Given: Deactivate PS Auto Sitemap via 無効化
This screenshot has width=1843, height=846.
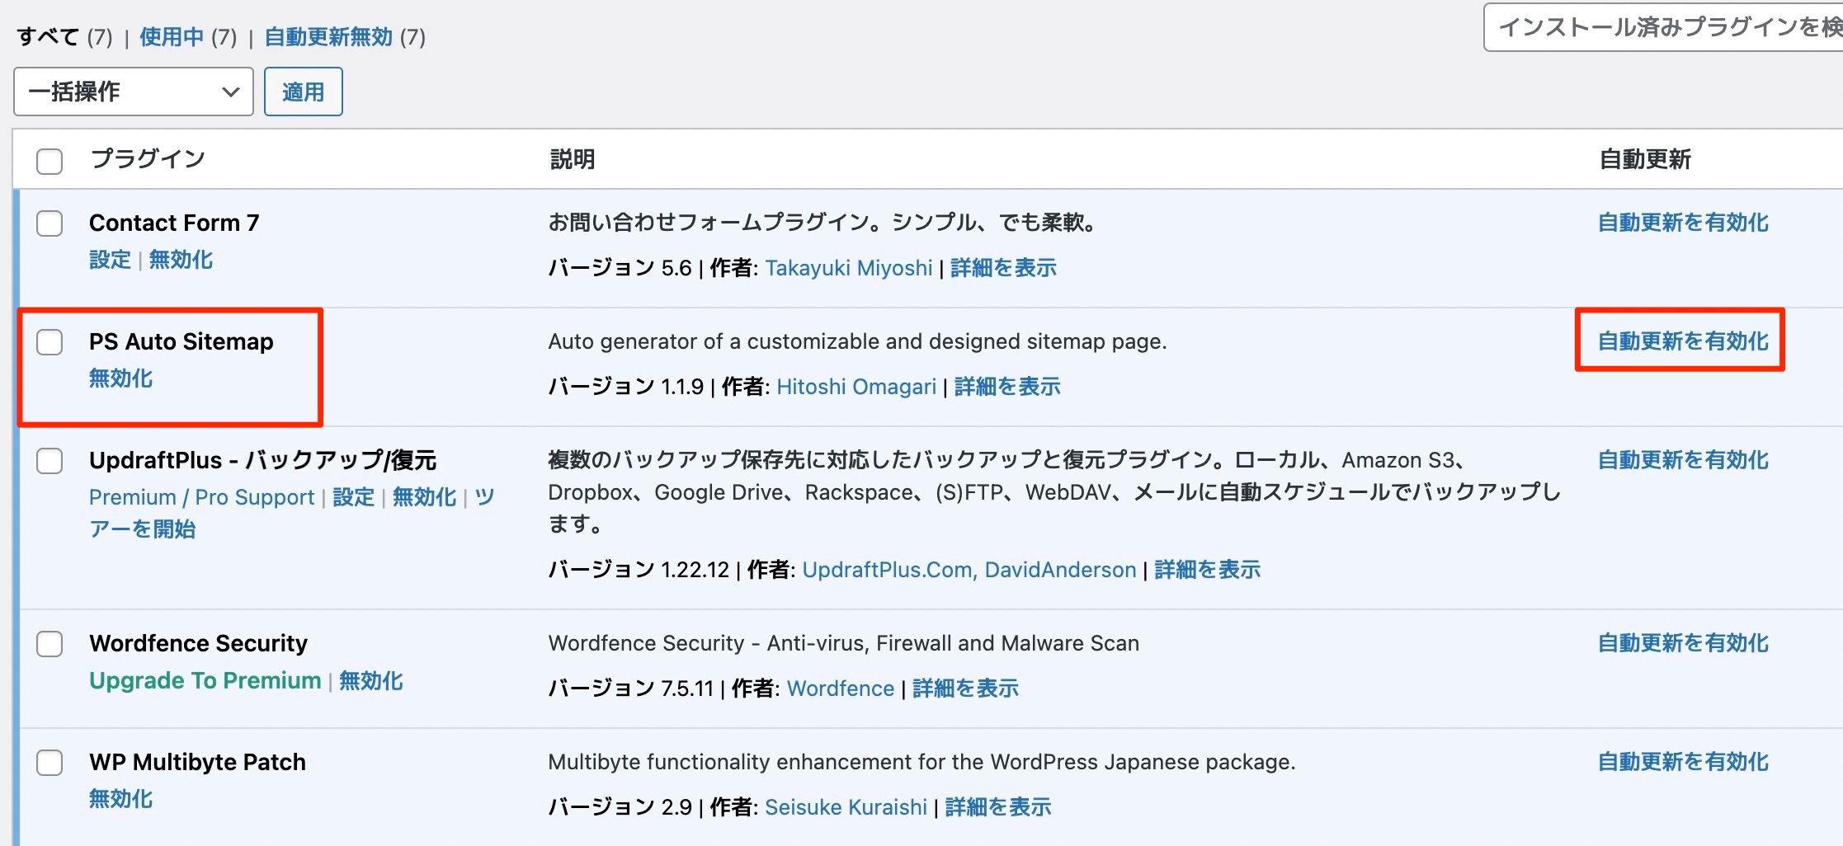Looking at the screenshot, I should click(x=120, y=378).
